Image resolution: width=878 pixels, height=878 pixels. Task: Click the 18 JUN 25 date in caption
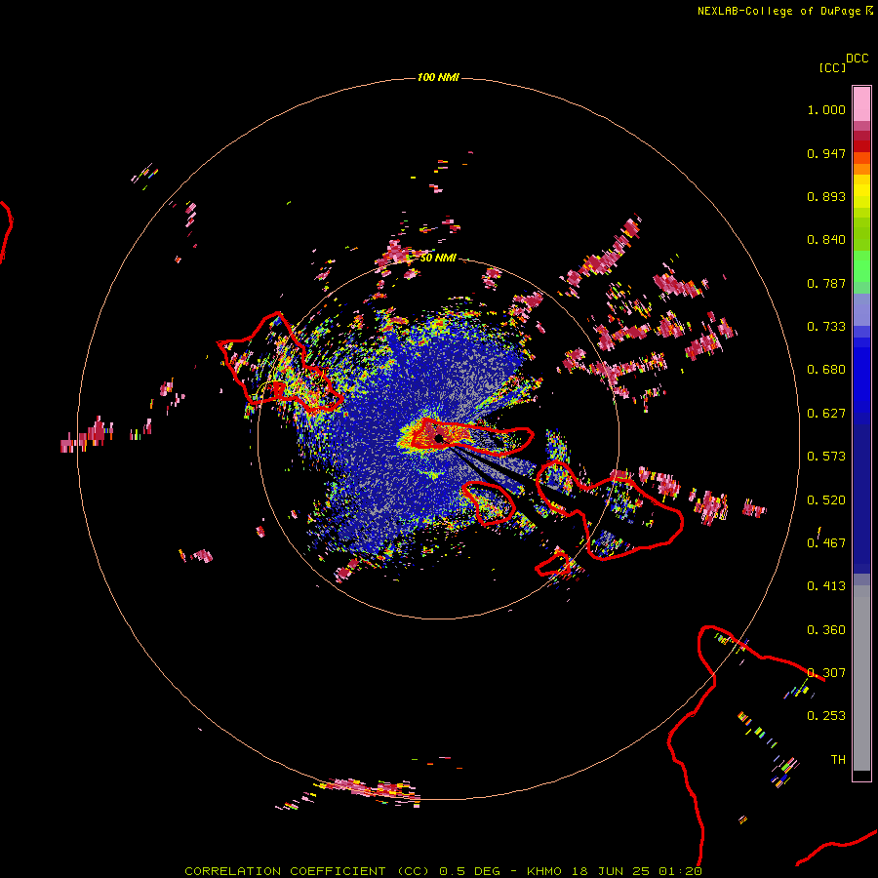(611, 871)
